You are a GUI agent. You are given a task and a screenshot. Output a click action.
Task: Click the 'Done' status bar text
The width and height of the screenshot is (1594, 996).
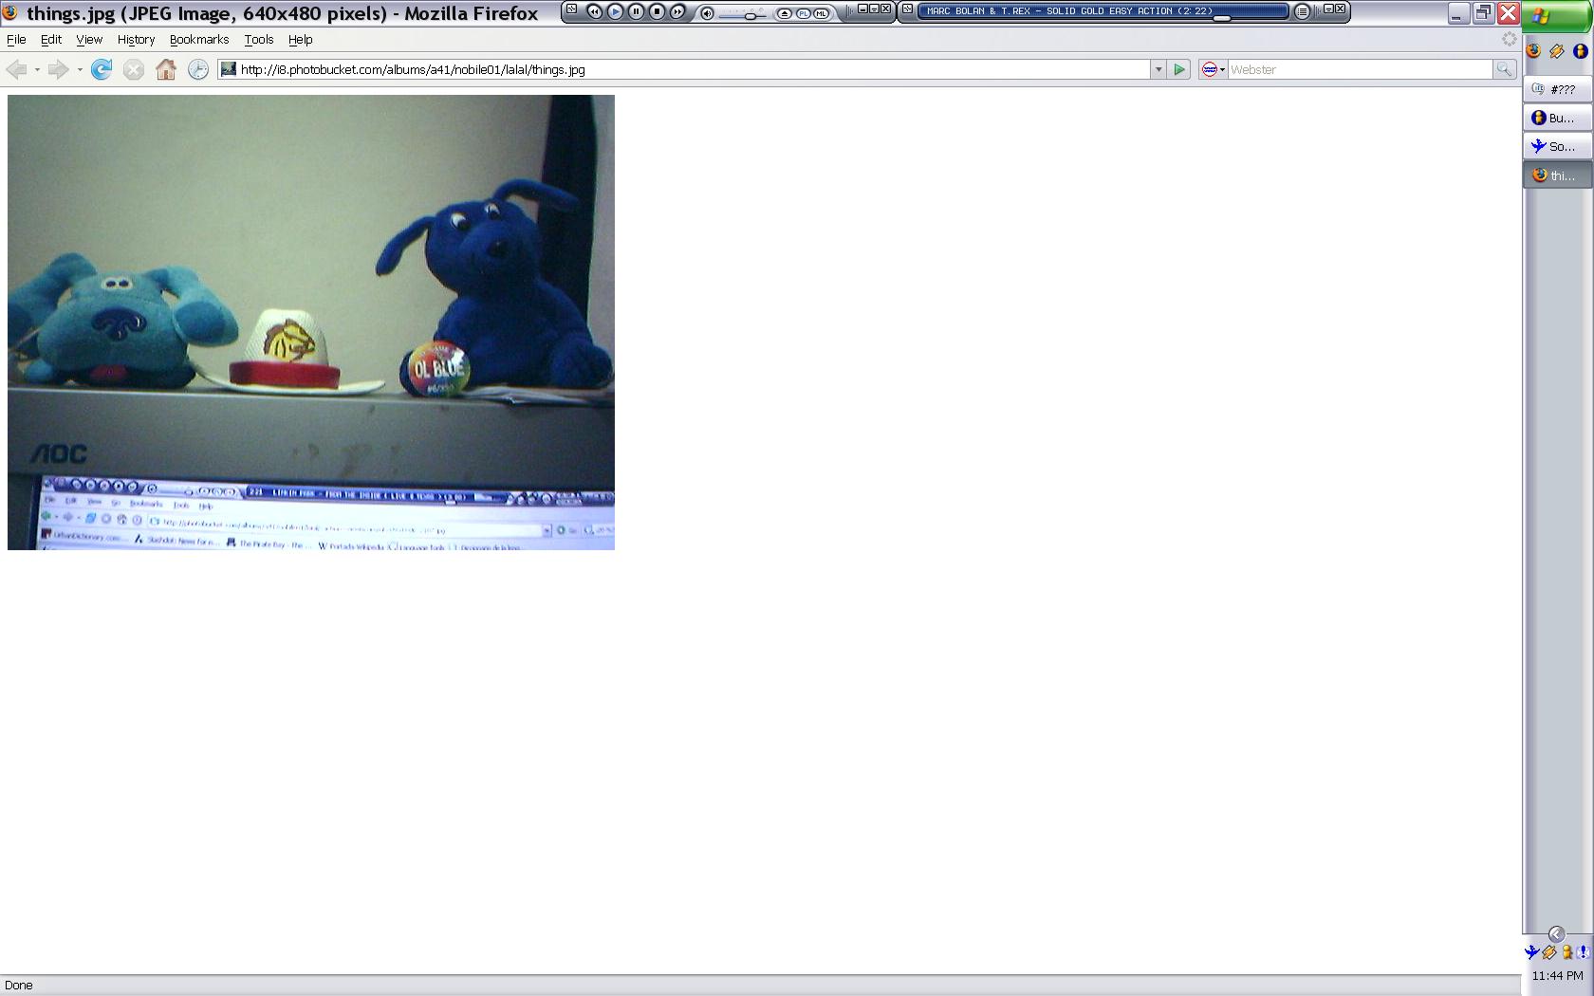19,986
